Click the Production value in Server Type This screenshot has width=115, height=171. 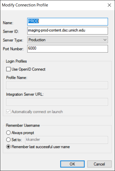[x=37, y=40]
